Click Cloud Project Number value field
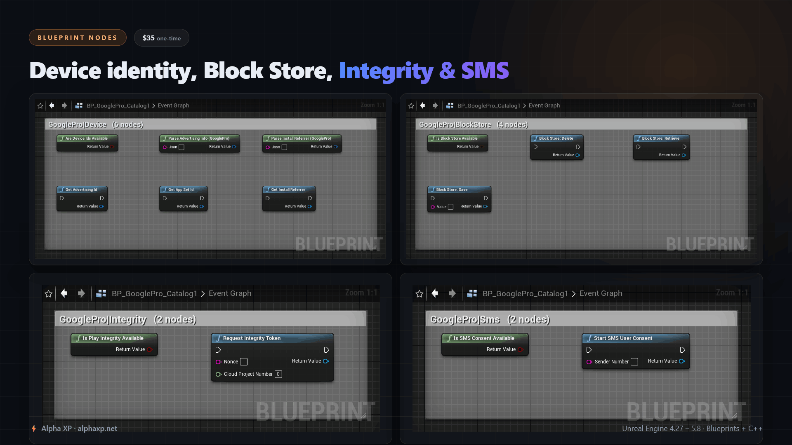 pos(278,374)
